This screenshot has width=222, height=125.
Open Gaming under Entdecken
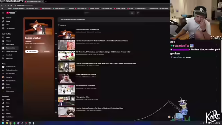click(x=8, y=114)
